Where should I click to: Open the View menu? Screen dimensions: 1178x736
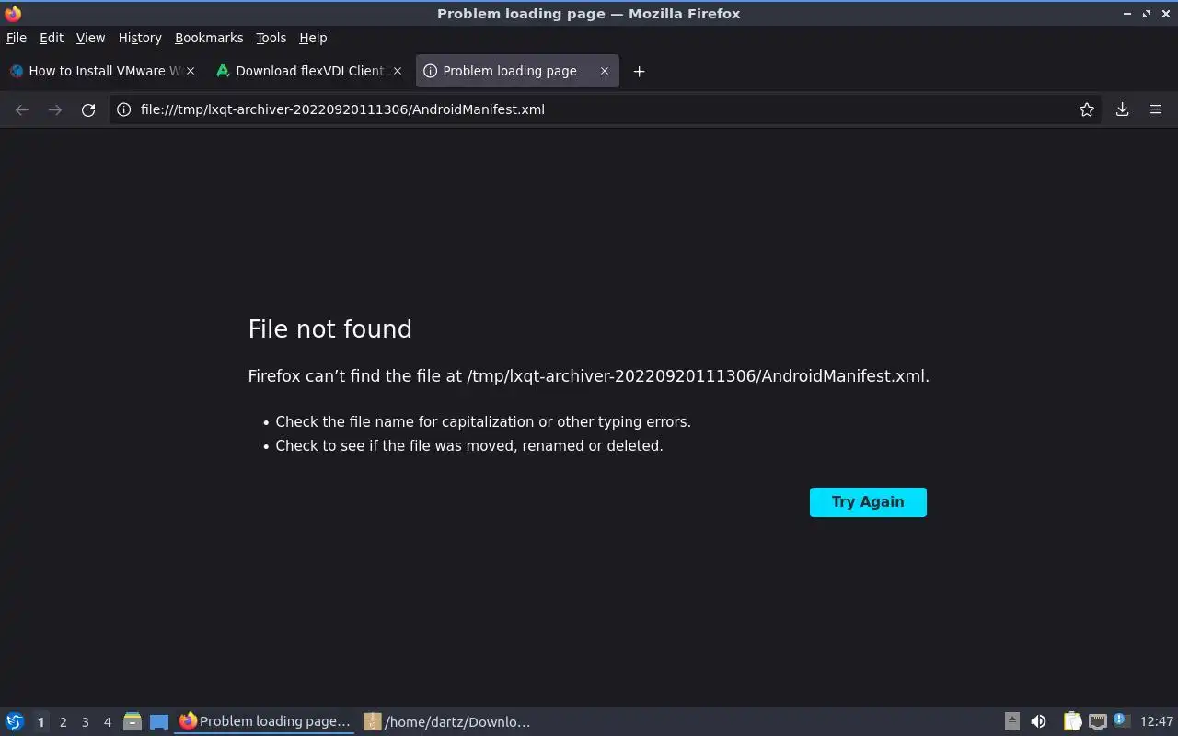pos(90,38)
